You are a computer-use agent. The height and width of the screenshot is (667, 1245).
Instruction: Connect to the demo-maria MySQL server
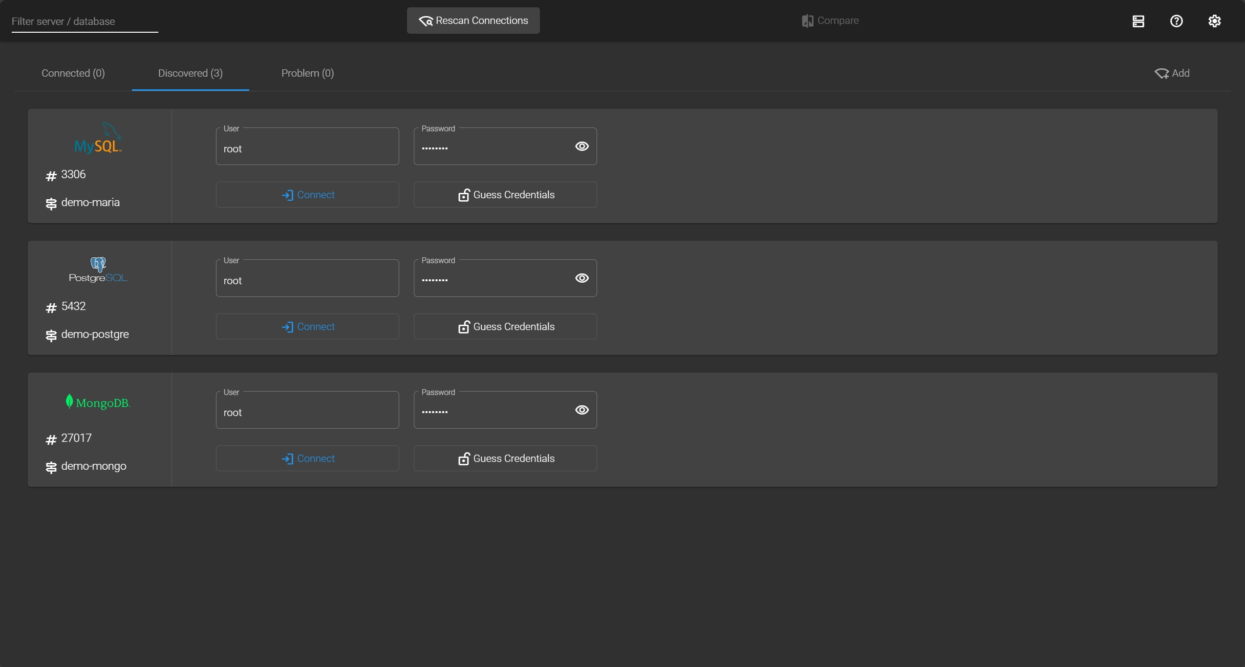click(x=307, y=195)
